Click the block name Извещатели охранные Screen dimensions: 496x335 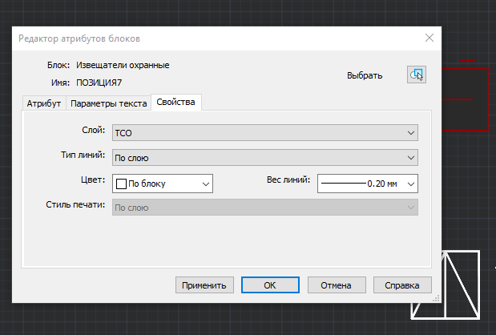(123, 65)
